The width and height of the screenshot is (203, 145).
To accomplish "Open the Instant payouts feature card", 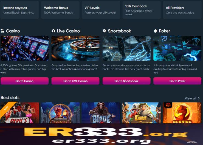I will (19, 10).
